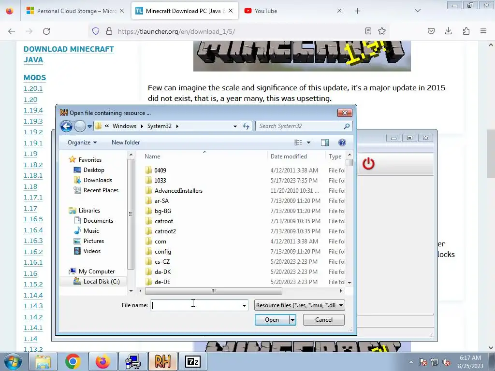The image size is (495, 371).
Task: Open the dialog's Help question mark icon
Action: (x=342, y=143)
